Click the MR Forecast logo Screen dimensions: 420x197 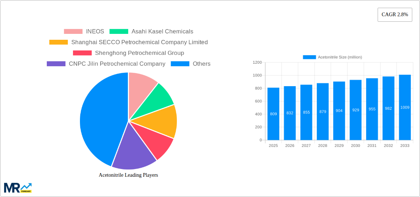[x=18, y=187]
